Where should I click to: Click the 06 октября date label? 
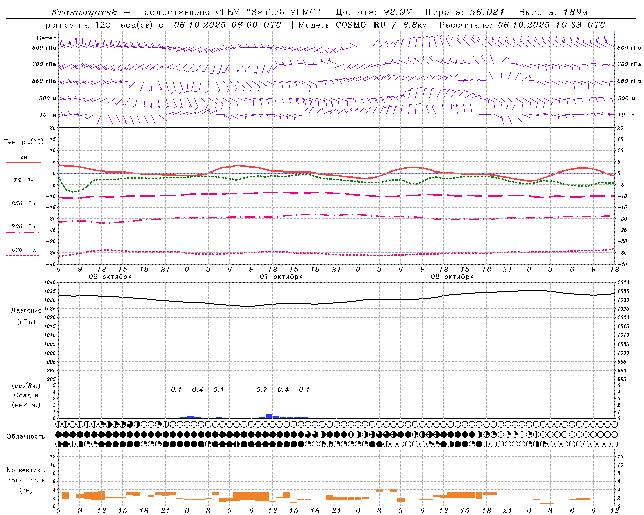pyautogui.click(x=110, y=276)
